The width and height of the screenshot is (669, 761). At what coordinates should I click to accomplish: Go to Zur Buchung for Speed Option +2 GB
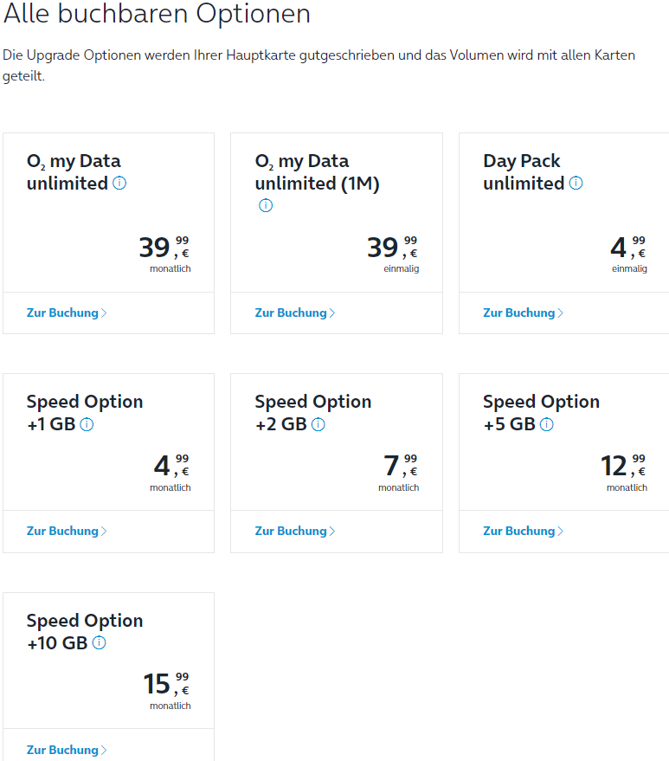point(295,531)
